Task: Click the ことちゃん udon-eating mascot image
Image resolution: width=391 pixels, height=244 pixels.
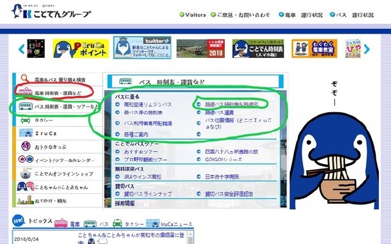Action: 334,162
